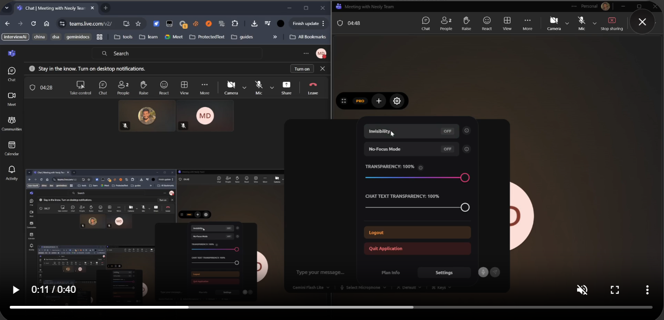Open the Gemini Flash Lite model dropdown

point(311,287)
